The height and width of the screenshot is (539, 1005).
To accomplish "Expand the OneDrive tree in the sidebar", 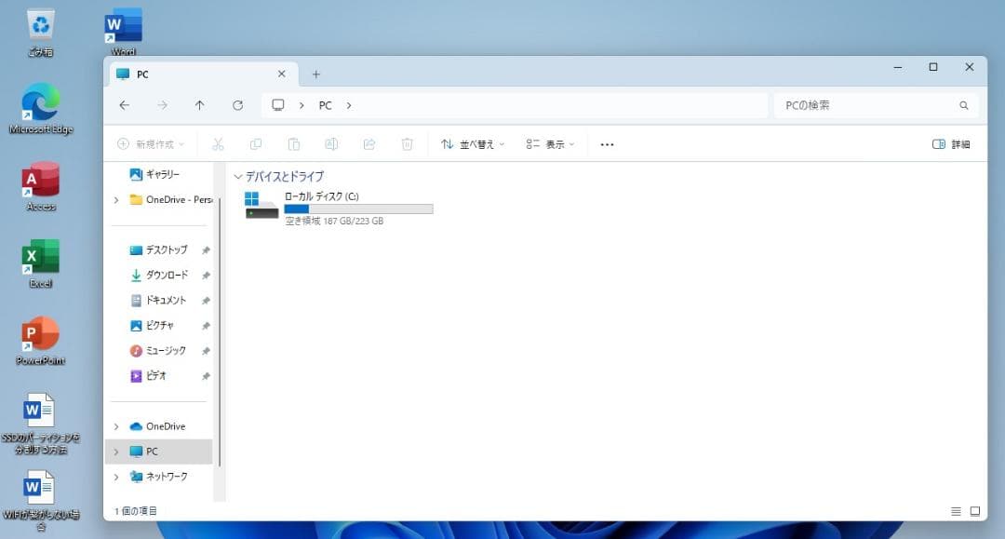I will (115, 425).
